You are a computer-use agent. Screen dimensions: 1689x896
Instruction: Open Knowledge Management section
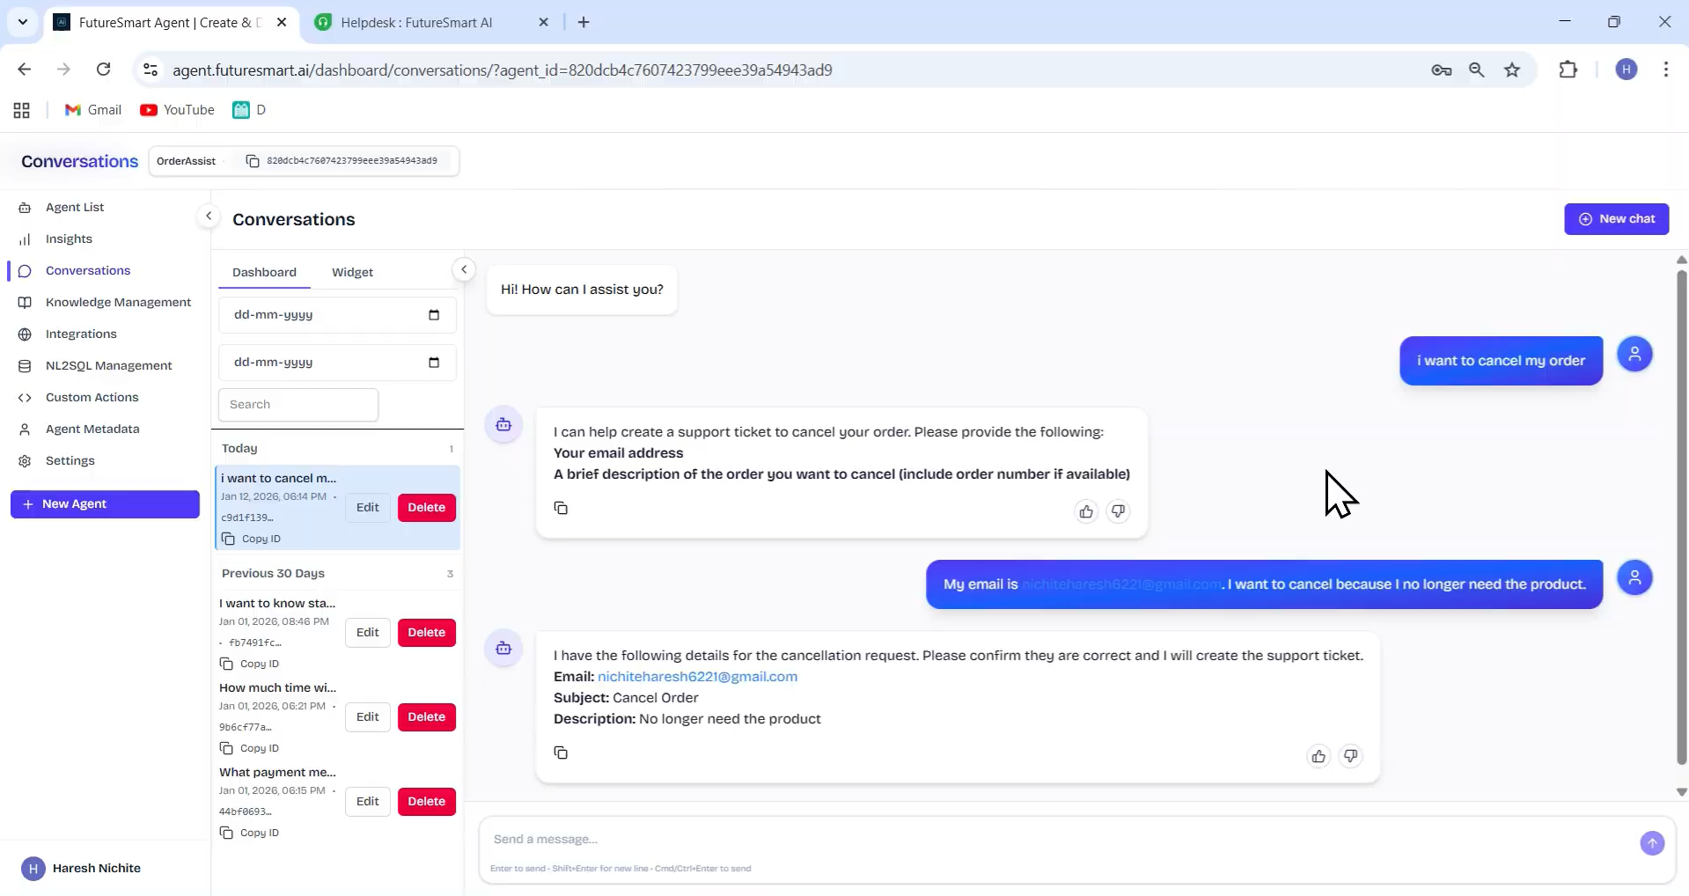point(118,302)
